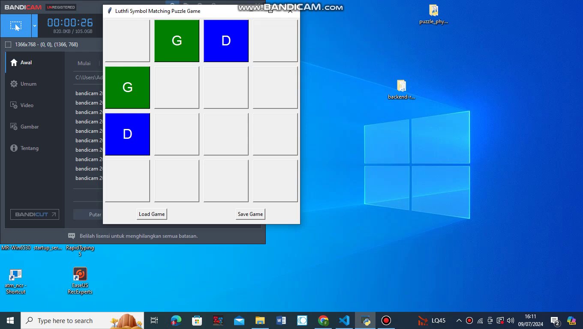The image size is (583, 329).
Task: Click the Python app taskbar icon
Action: [366, 320]
